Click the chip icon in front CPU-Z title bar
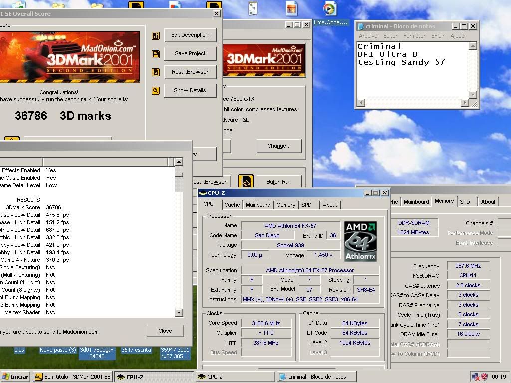 203,193
